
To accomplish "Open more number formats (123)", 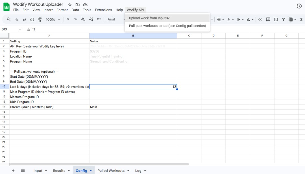I will point(99,19).
